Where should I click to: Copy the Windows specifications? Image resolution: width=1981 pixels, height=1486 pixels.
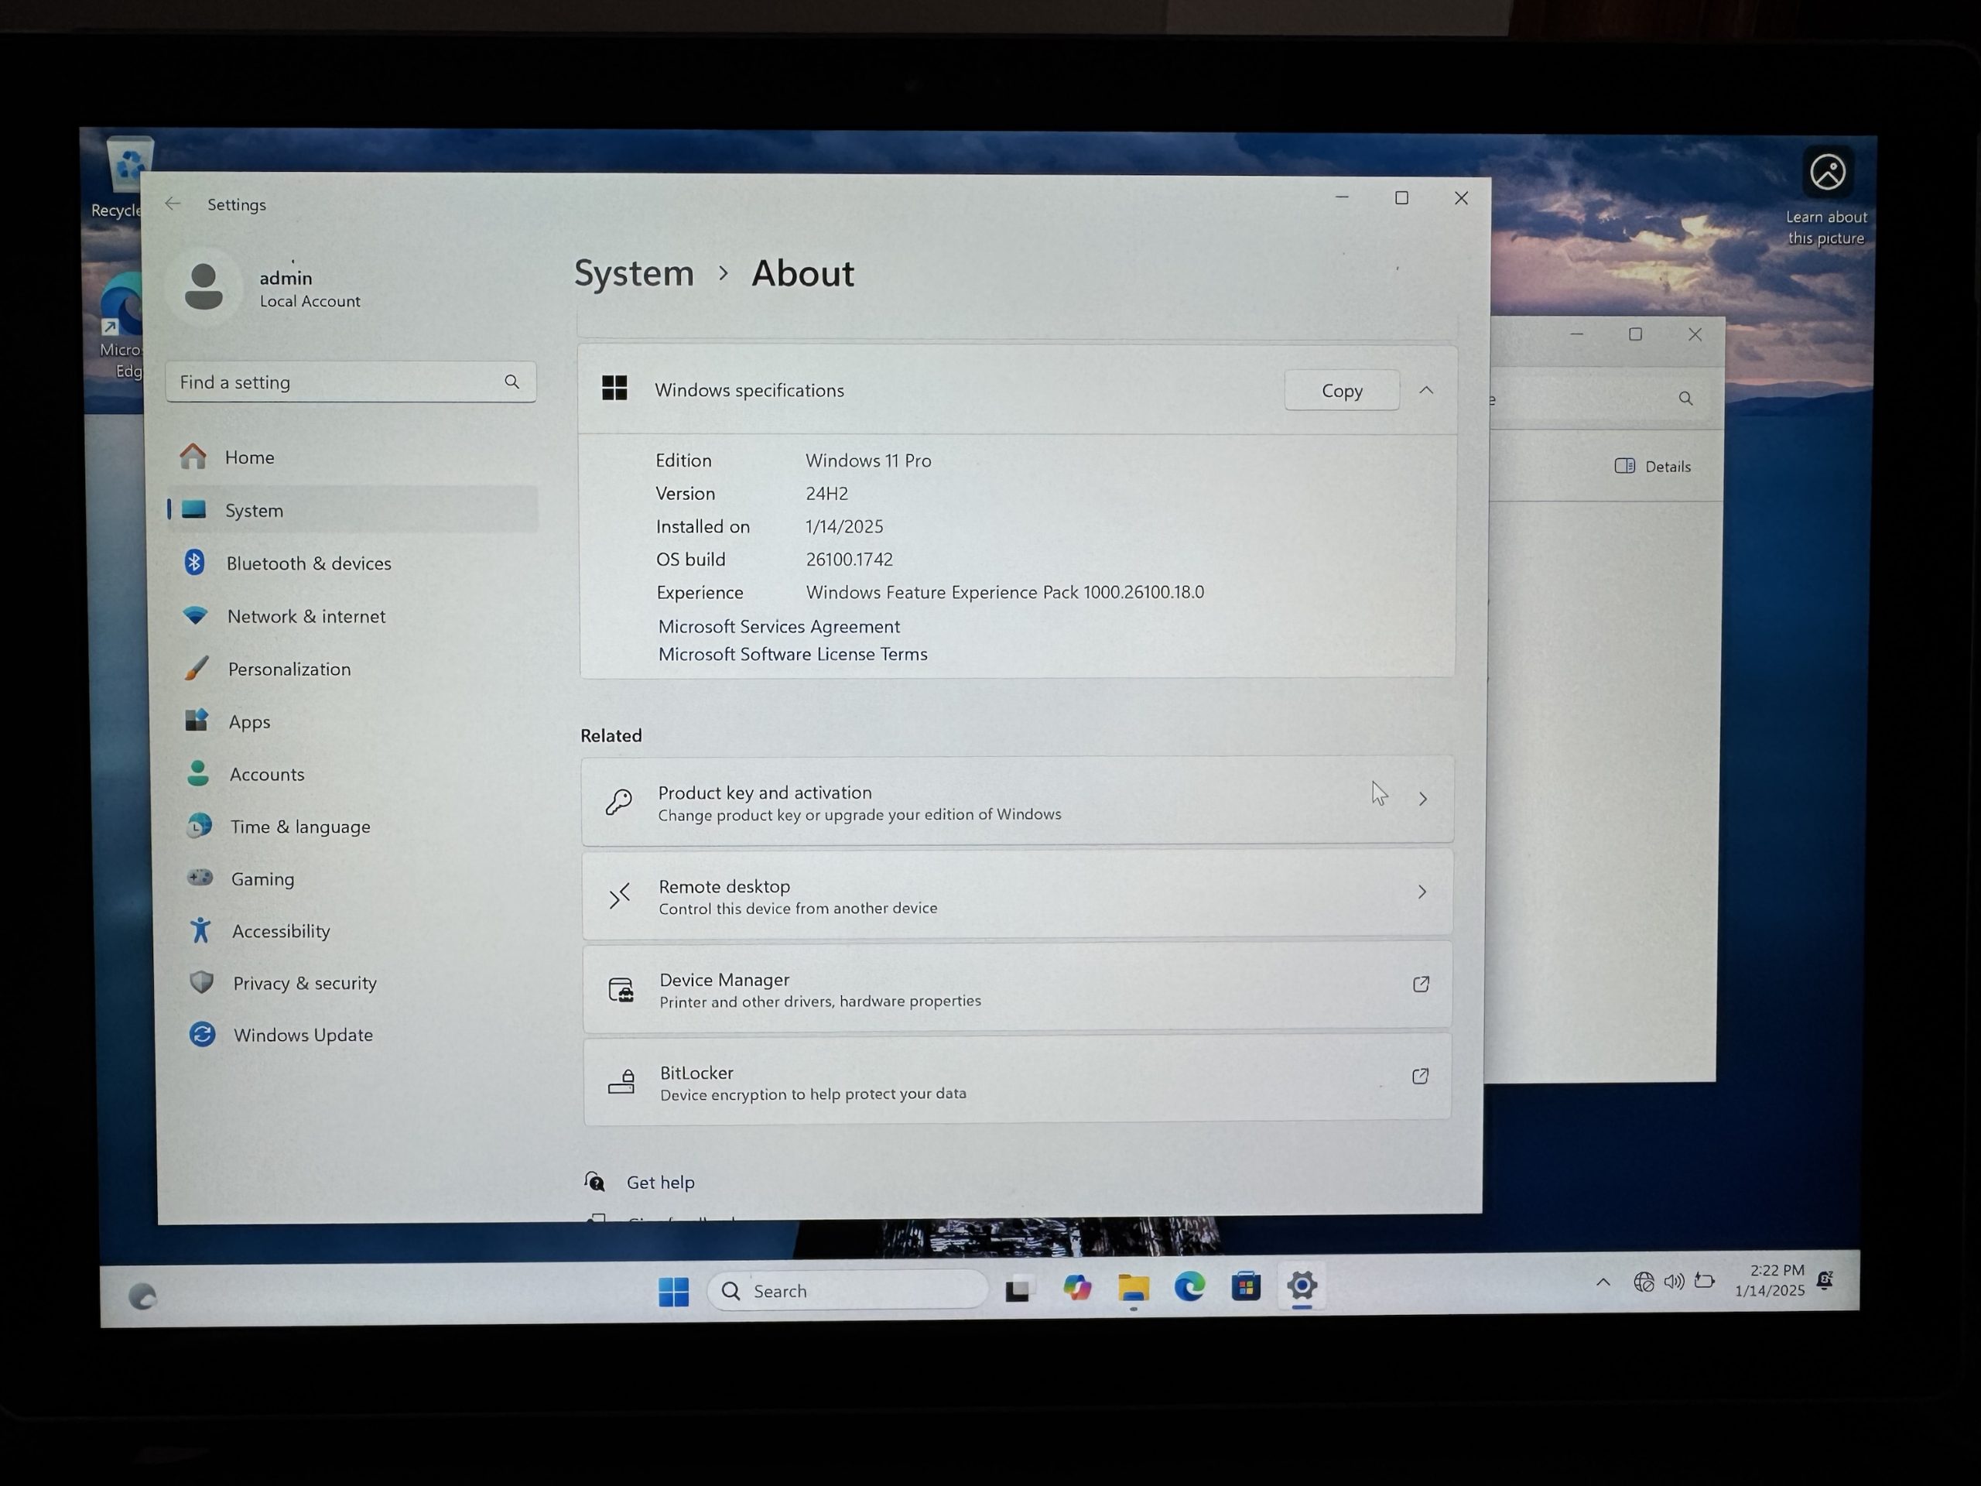(1342, 391)
